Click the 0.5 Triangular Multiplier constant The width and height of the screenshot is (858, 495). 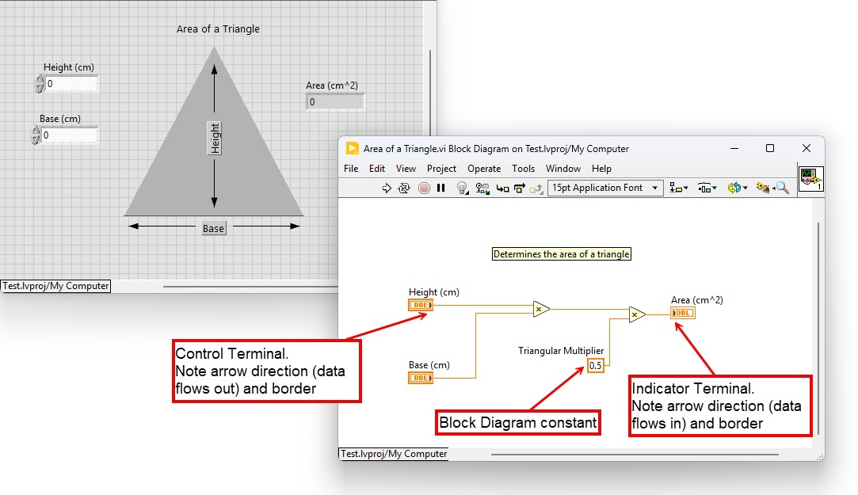pos(595,365)
